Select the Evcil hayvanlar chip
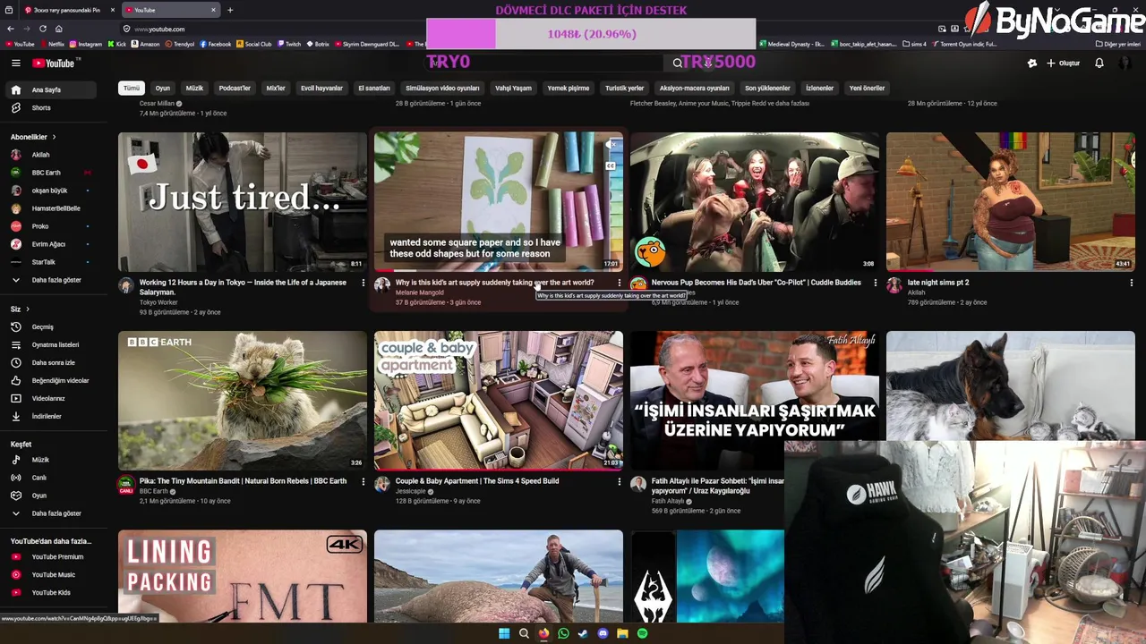Screen dimensions: 1146x644 pyautogui.click(x=321, y=89)
